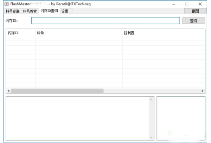The height and width of the screenshot is (143, 211).
Task: Click the 料号 column header
Action: coord(79,33)
